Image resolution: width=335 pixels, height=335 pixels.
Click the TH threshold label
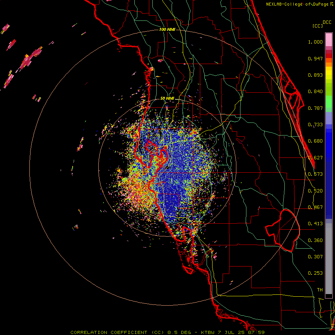tap(320, 290)
